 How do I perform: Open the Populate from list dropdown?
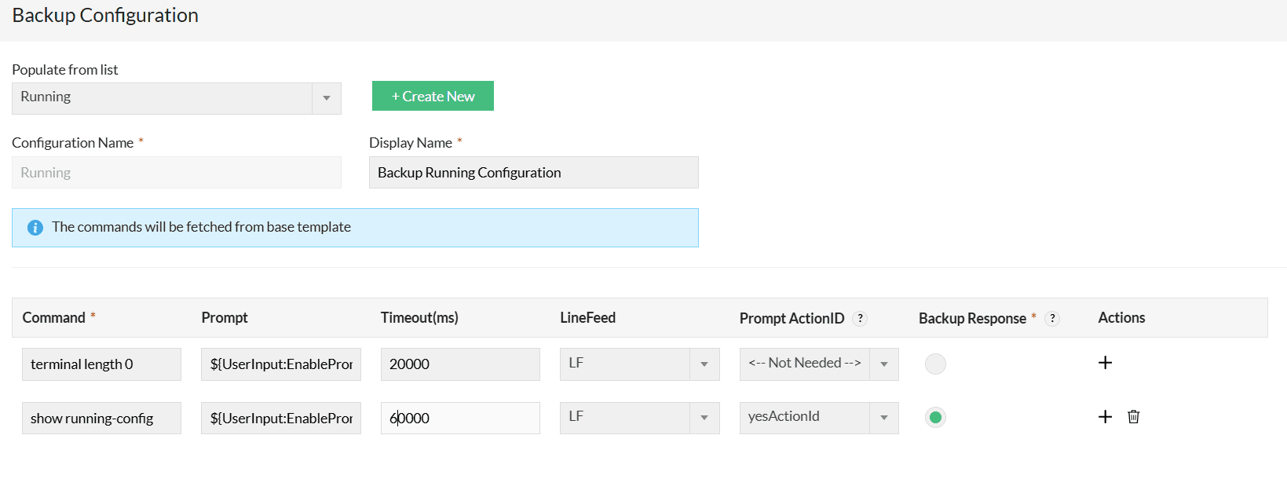pyautogui.click(x=326, y=98)
